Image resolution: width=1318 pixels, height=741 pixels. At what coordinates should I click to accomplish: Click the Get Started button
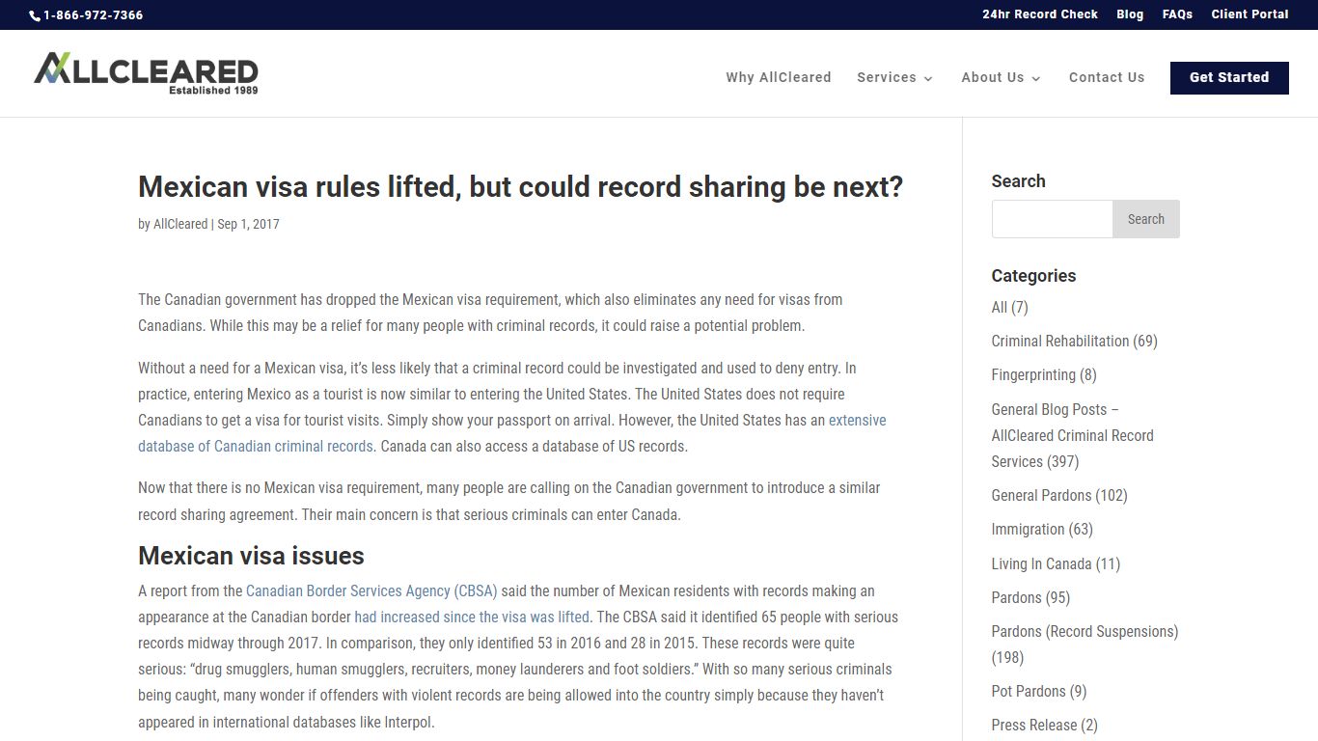click(x=1229, y=77)
